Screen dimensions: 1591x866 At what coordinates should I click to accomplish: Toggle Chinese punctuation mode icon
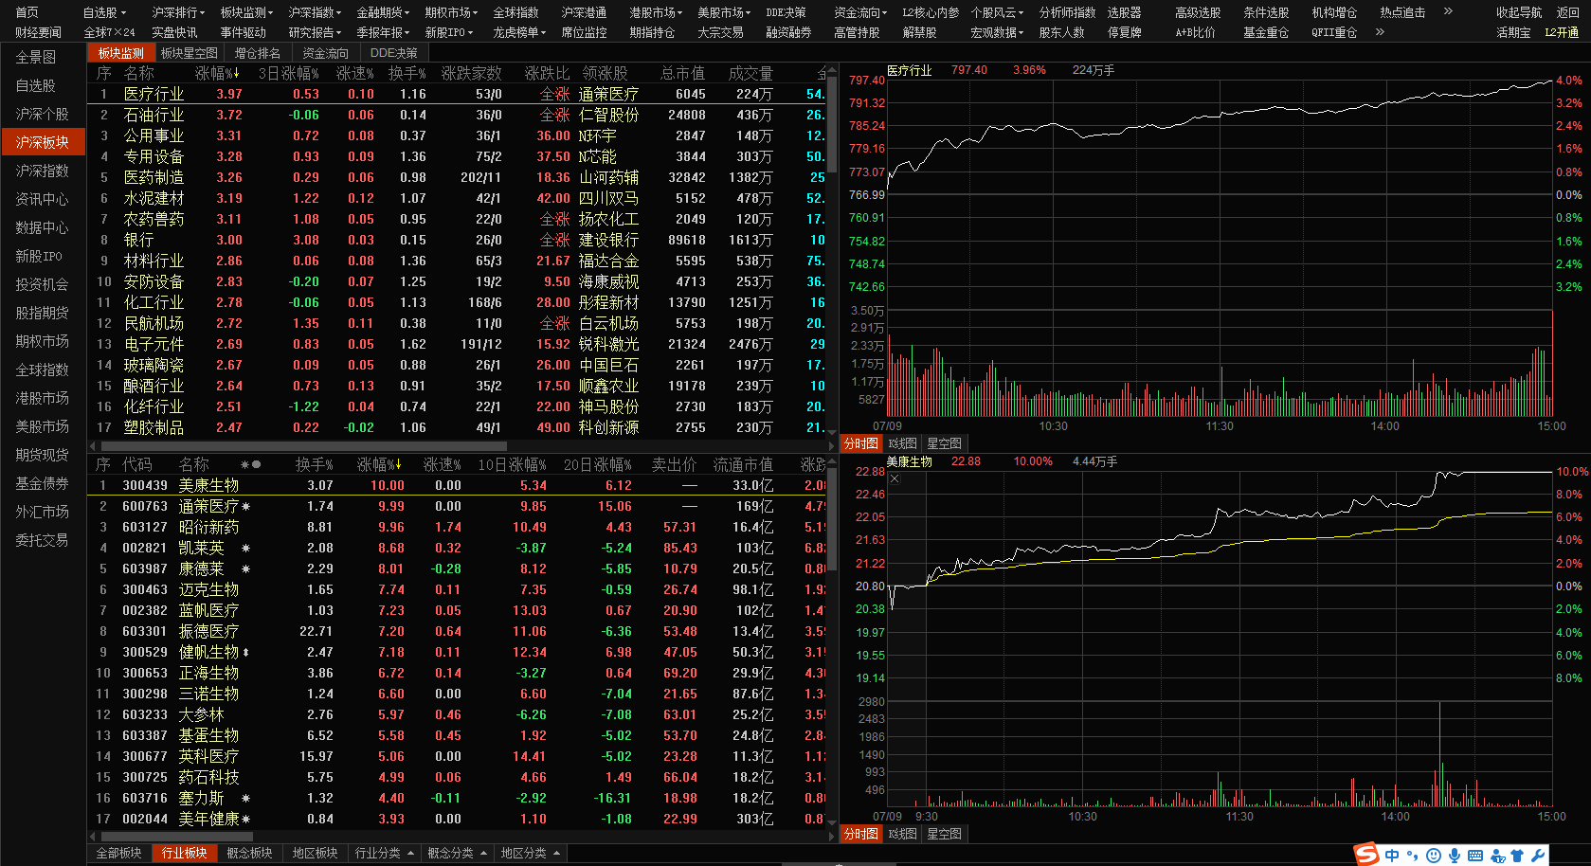tap(1413, 857)
